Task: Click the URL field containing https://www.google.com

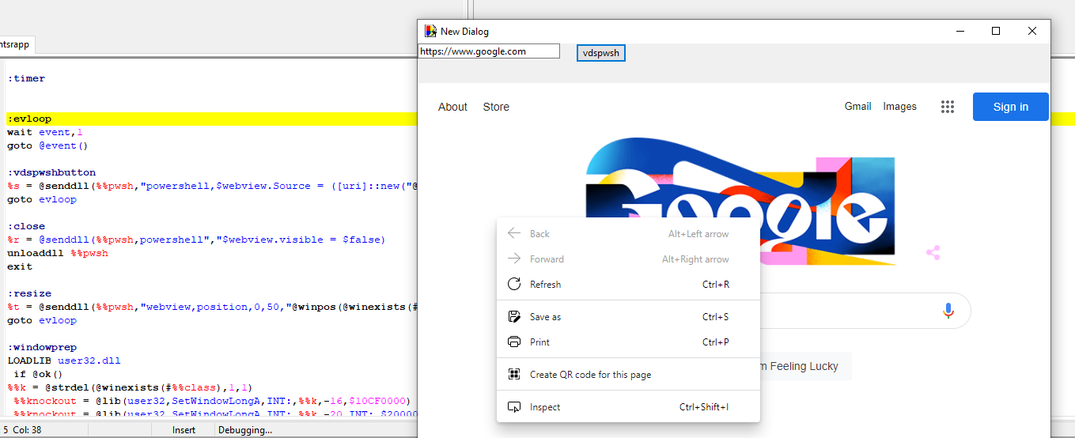Action: pyautogui.click(x=488, y=51)
